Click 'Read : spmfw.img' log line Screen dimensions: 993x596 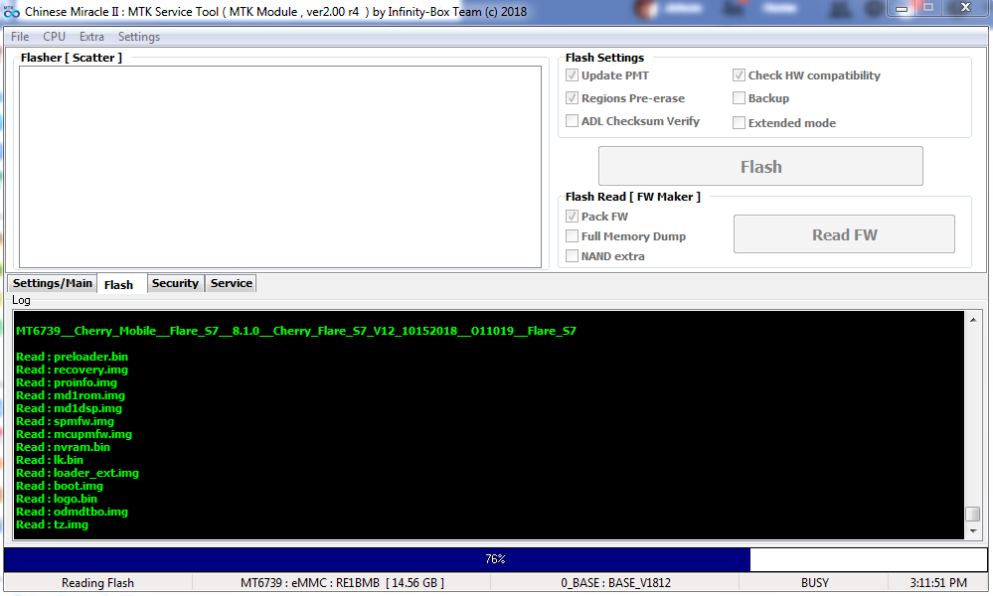pos(66,421)
